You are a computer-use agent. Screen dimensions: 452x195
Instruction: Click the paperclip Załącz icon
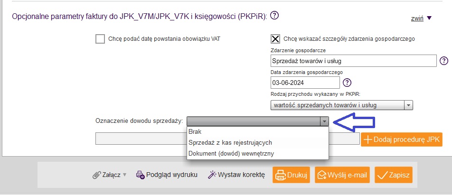coord(96,175)
